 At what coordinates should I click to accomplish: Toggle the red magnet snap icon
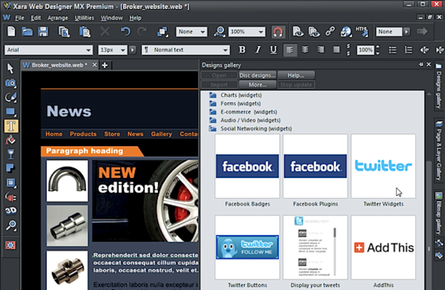pos(277,32)
